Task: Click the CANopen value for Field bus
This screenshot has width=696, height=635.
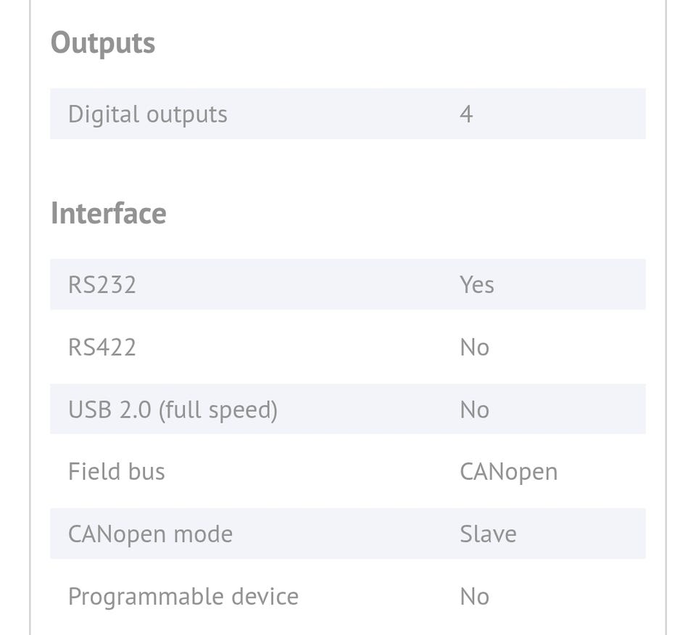Action: click(509, 473)
